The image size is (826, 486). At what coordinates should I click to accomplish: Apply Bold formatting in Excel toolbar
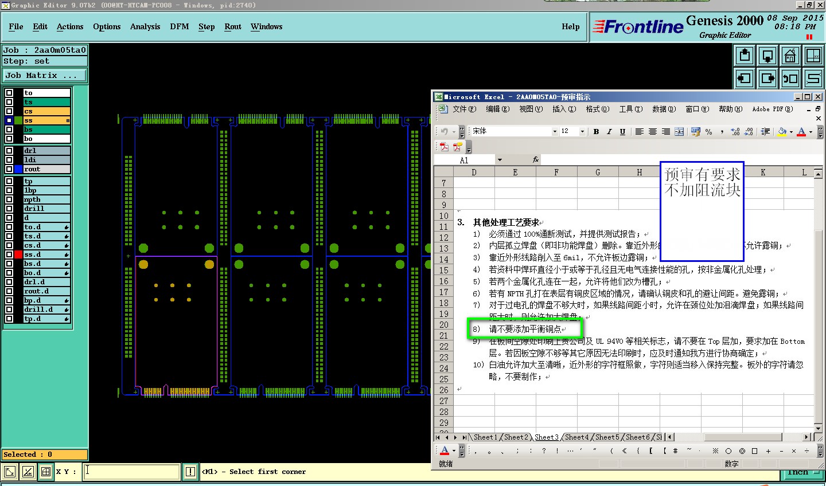pyautogui.click(x=597, y=132)
